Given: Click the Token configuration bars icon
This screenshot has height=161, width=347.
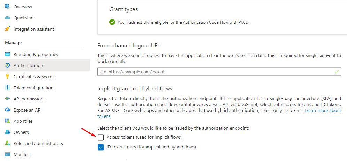Looking at the screenshot, I should (7, 88).
